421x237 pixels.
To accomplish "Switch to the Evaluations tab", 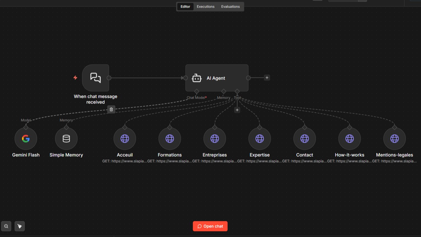I will pyautogui.click(x=230, y=6).
